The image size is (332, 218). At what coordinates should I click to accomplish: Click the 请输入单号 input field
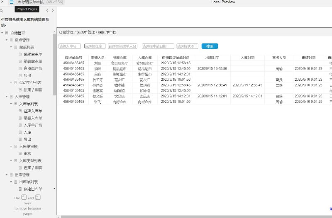pyautogui.click(x=70, y=46)
